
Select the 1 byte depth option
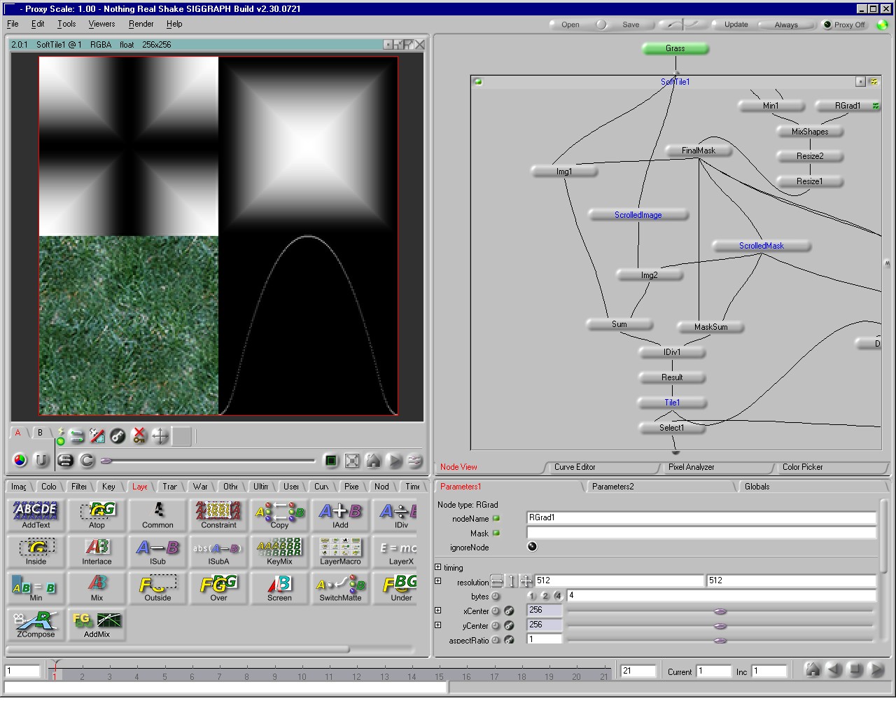[x=532, y=596]
